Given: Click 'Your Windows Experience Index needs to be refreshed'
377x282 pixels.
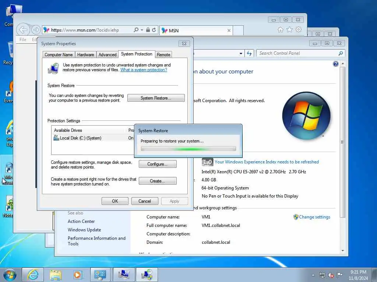Looking at the screenshot, I should (x=267, y=162).
